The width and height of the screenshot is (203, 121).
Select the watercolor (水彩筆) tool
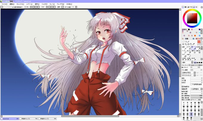pyautogui.click(x=198, y=48)
